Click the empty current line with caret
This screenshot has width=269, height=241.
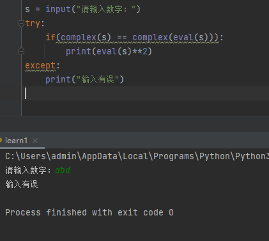[145, 93]
